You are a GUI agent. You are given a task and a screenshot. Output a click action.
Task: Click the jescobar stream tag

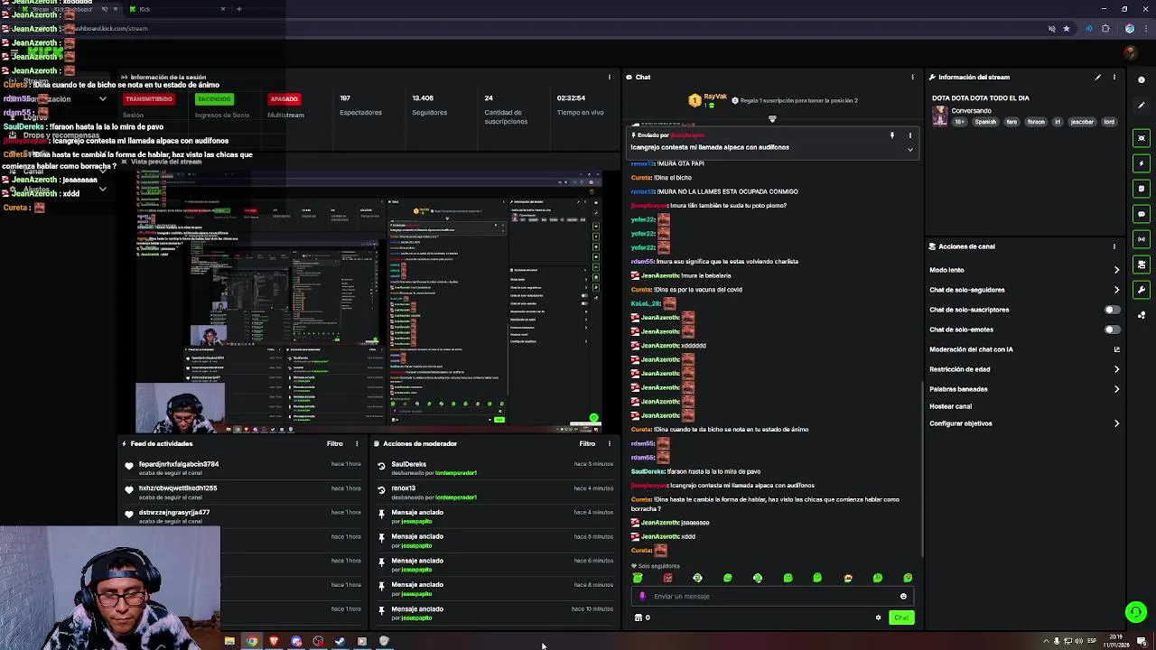click(1082, 122)
